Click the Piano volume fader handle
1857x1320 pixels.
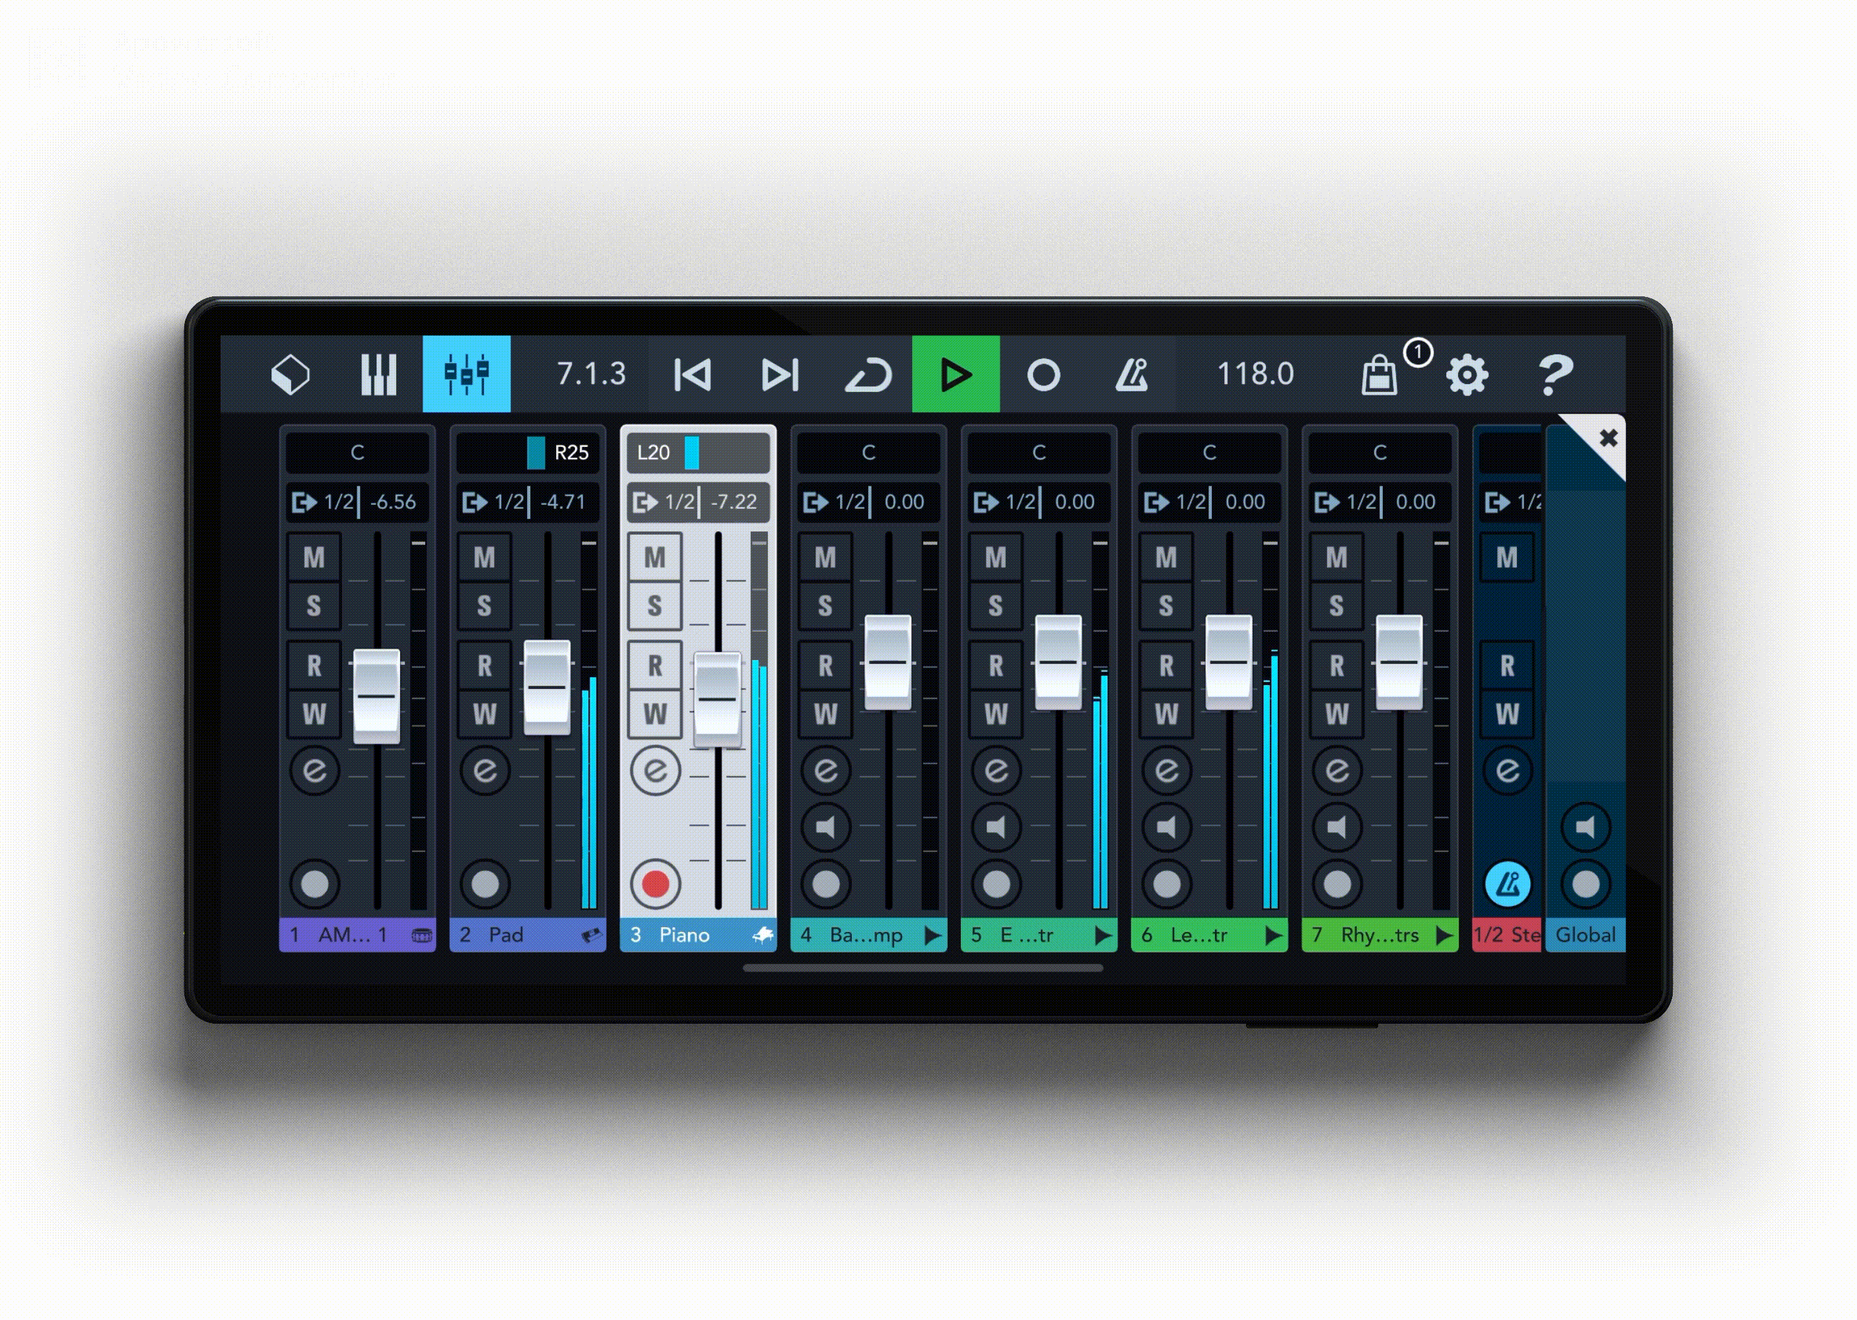click(x=717, y=699)
